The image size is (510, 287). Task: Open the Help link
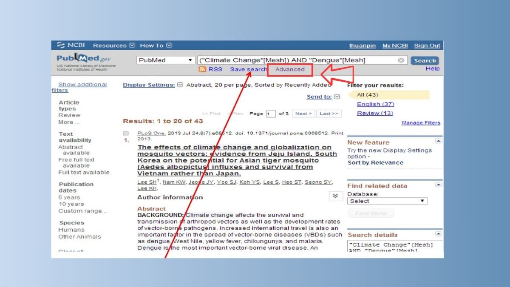[x=433, y=68]
